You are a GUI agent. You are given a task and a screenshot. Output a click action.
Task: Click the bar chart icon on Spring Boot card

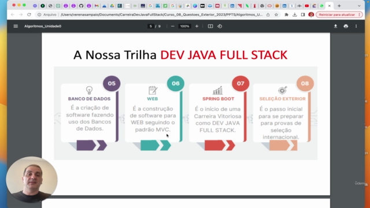point(217,90)
